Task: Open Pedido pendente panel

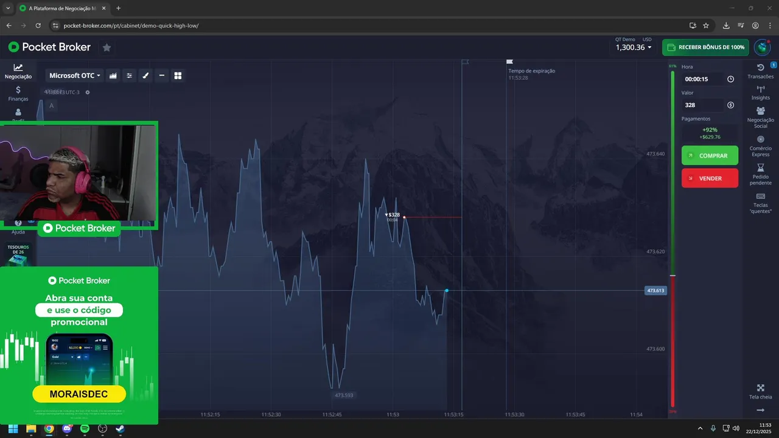Action: (x=760, y=175)
